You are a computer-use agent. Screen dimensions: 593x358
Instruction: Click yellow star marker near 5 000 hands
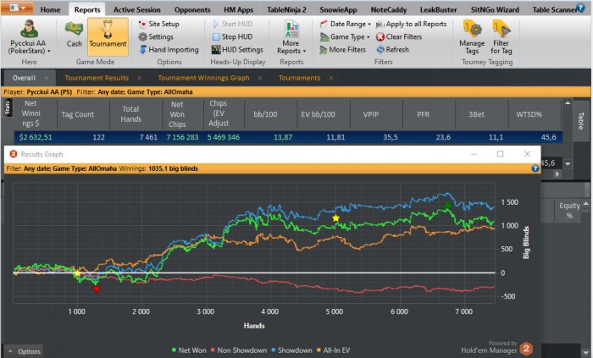click(335, 218)
